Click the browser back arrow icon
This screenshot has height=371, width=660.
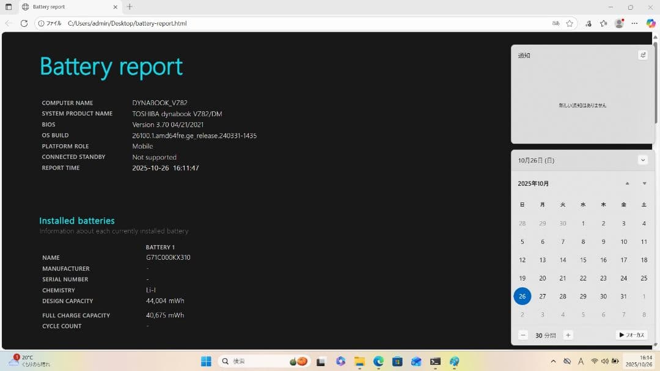[x=8, y=23]
